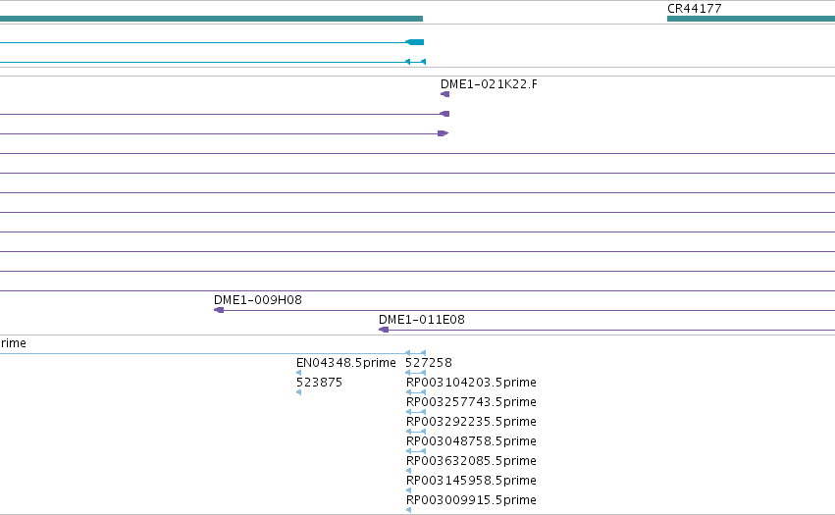Select the glyph under RP003104203.5prime

click(416, 392)
